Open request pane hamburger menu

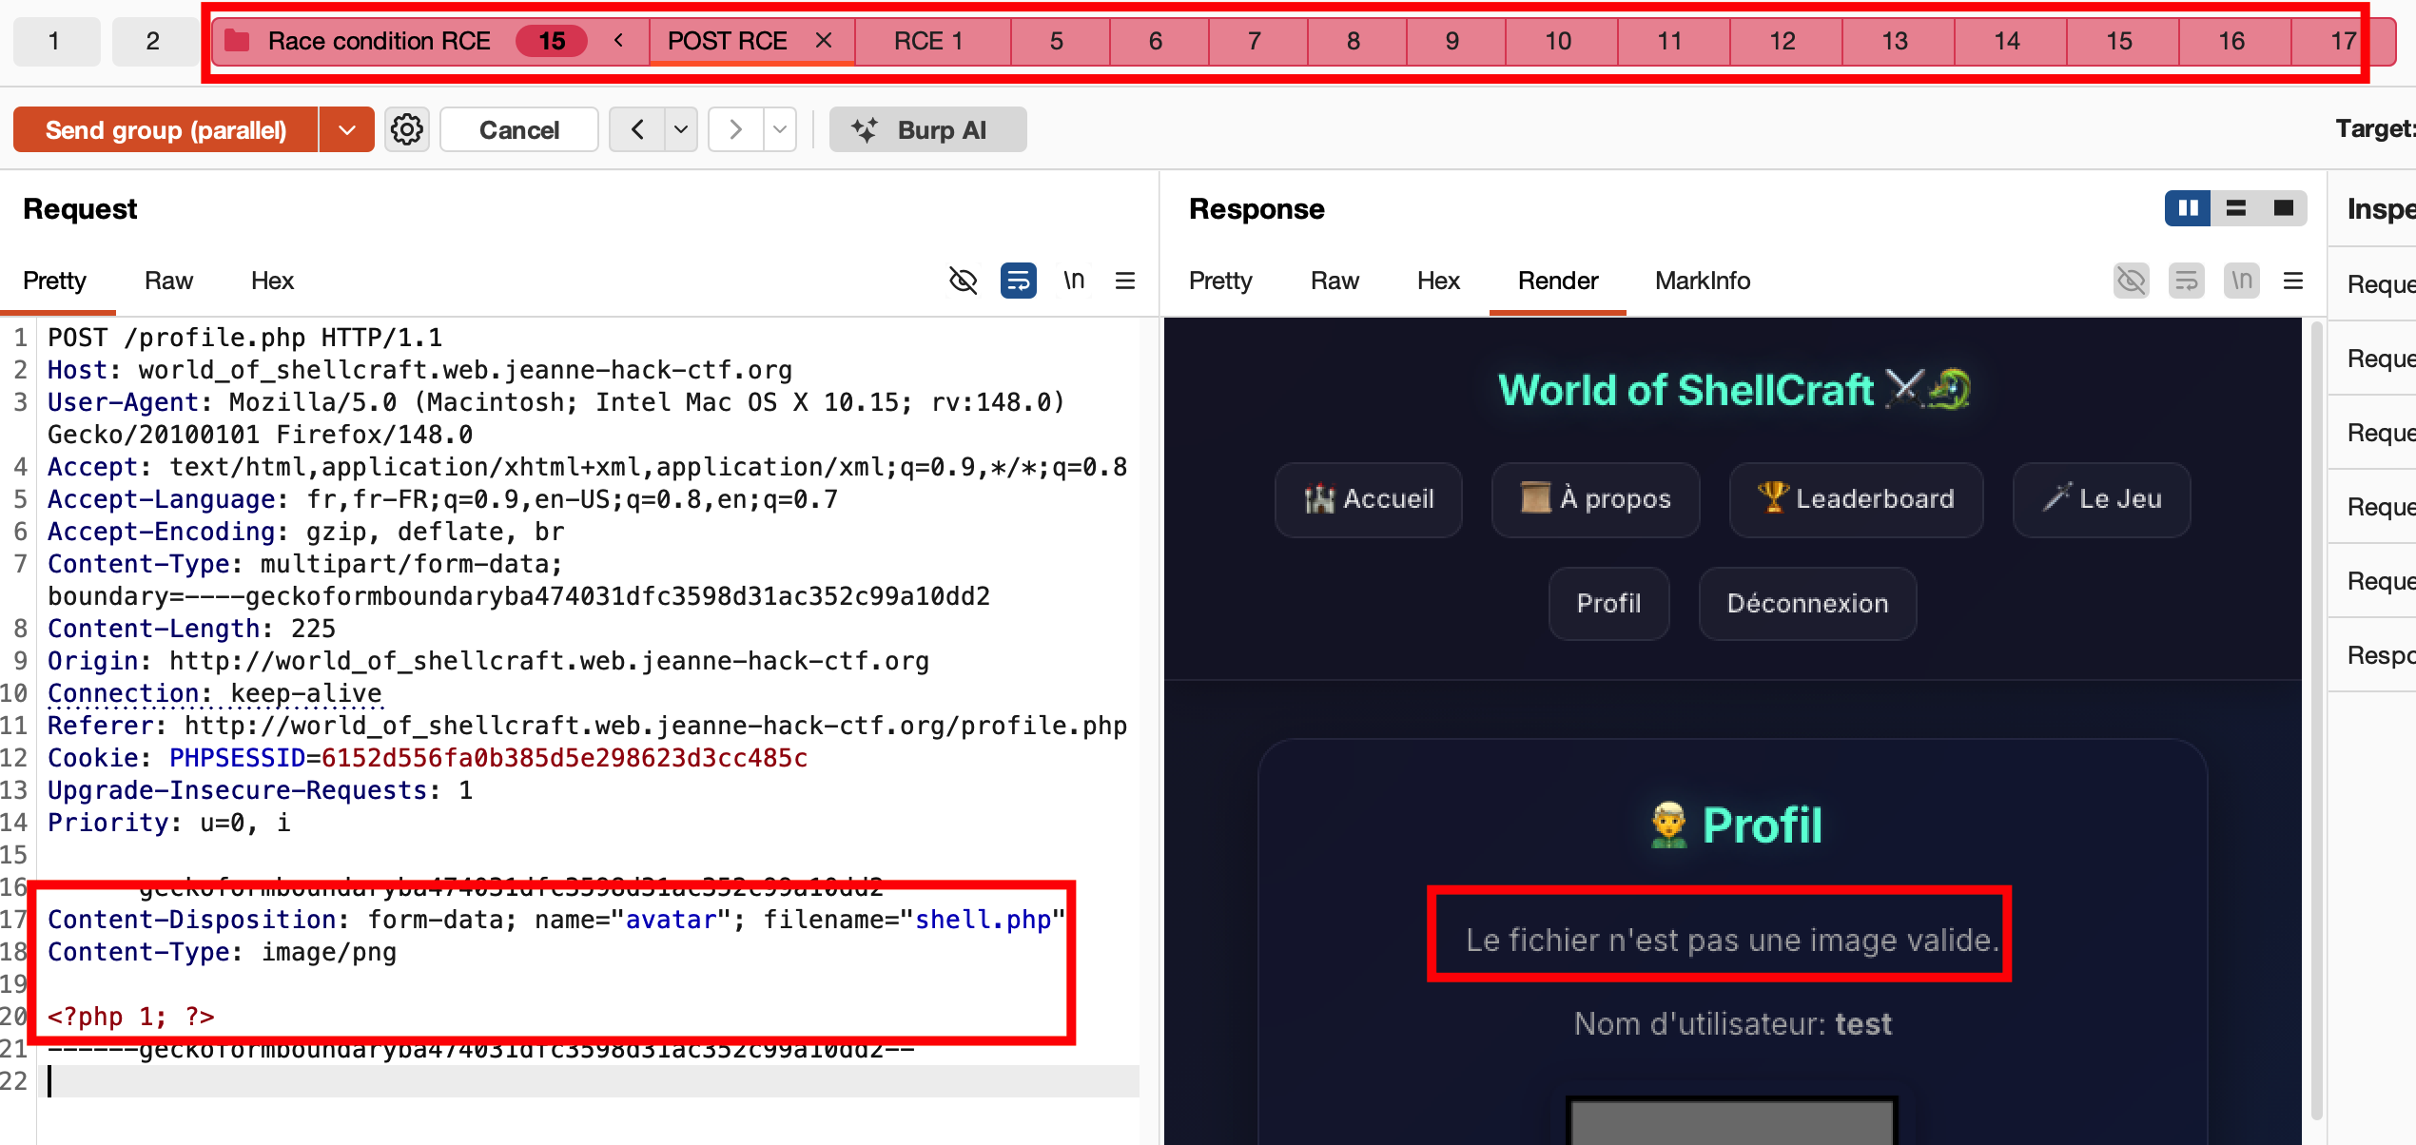pos(1125,281)
